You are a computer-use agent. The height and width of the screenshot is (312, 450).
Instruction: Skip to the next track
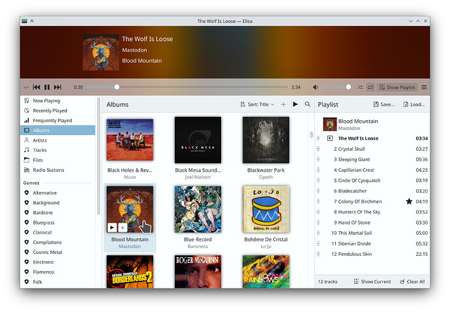tap(57, 87)
